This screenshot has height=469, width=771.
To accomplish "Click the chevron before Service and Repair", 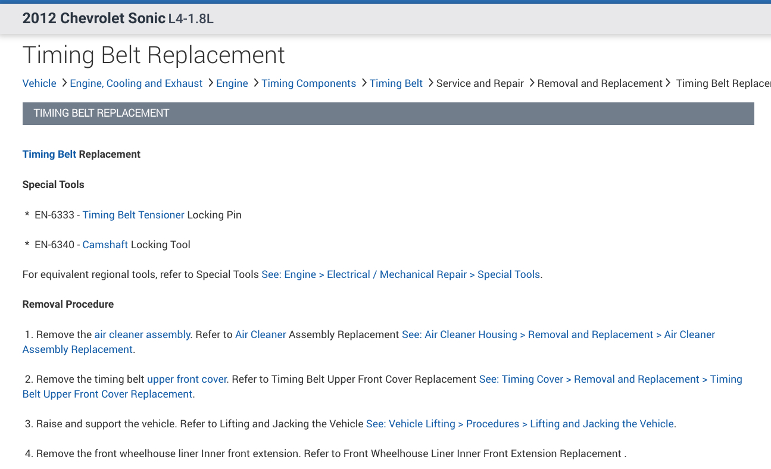I will click(430, 83).
